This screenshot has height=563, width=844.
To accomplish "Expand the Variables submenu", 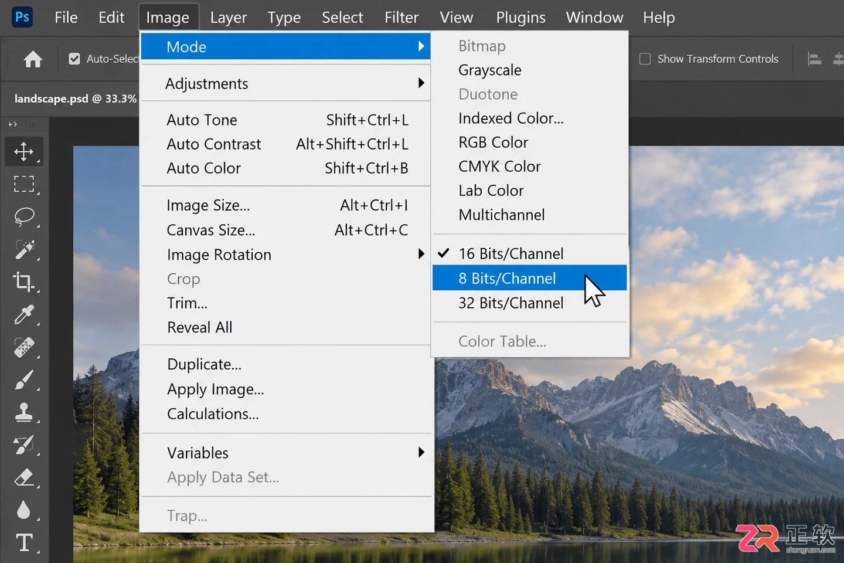I will [286, 453].
